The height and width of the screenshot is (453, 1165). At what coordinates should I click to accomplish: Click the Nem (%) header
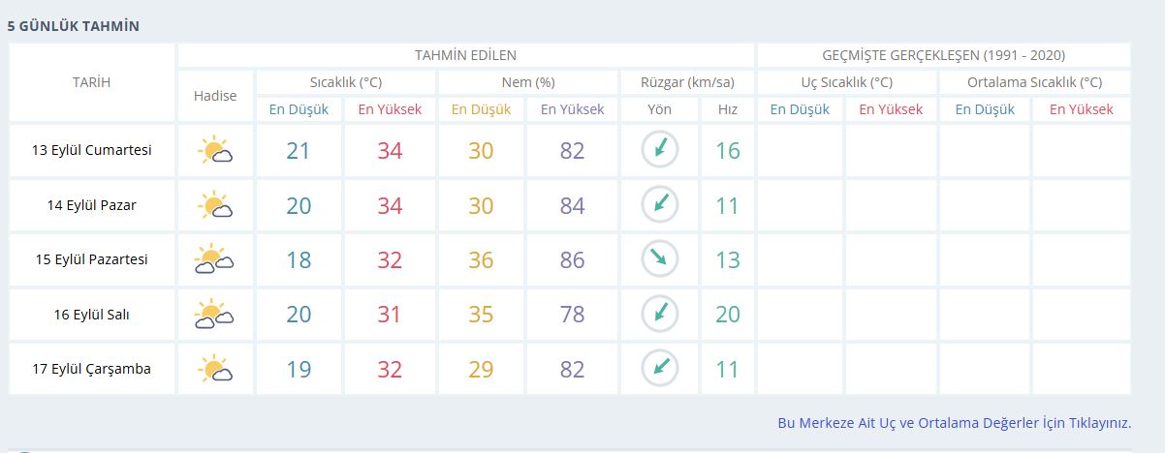528,82
